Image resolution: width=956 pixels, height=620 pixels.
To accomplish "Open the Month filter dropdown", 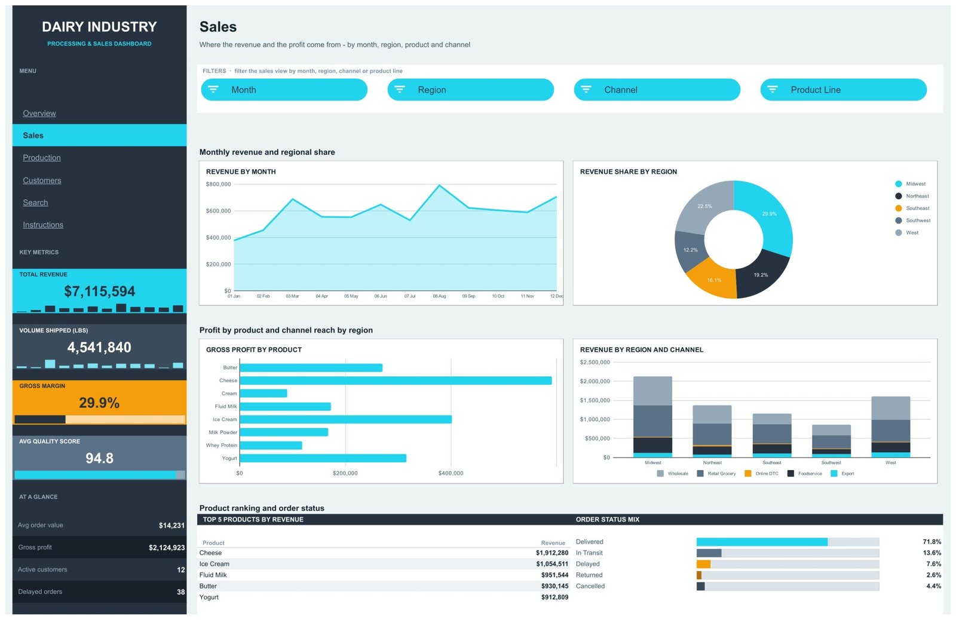I will [284, 90].
